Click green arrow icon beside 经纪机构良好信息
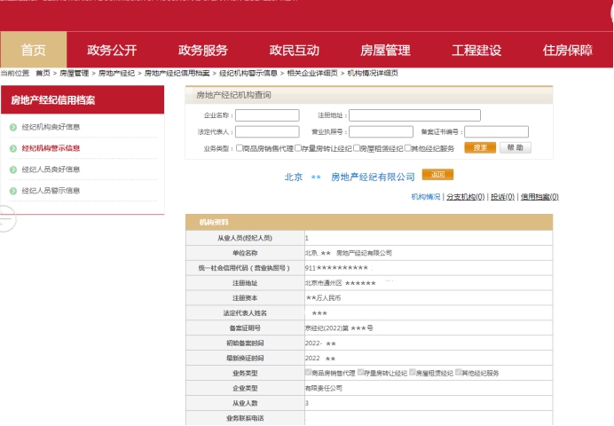The width and height of the screenshot is (614, 426). click(13, 127)
